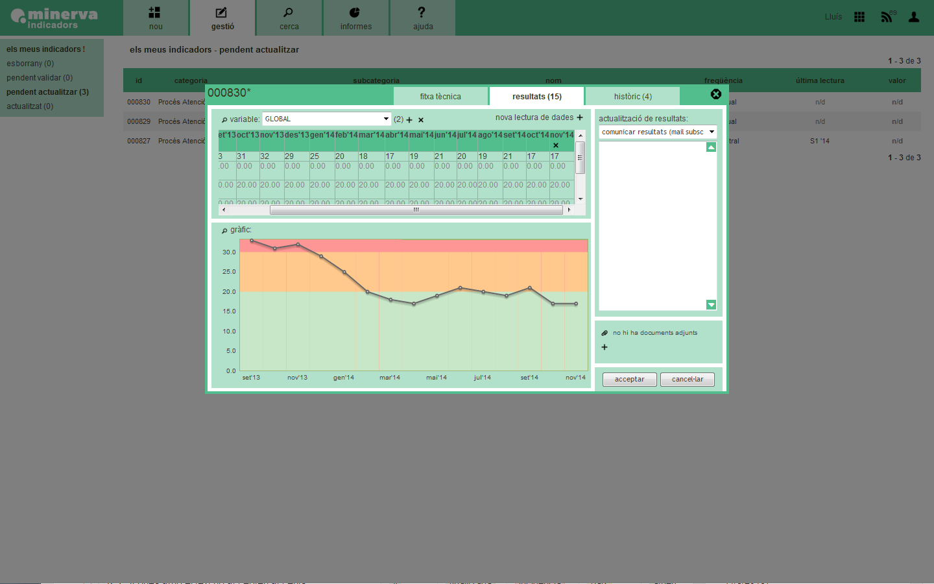Add a new data reading with plus icon
The image size is (934, 584).
[x=580, y=117]
